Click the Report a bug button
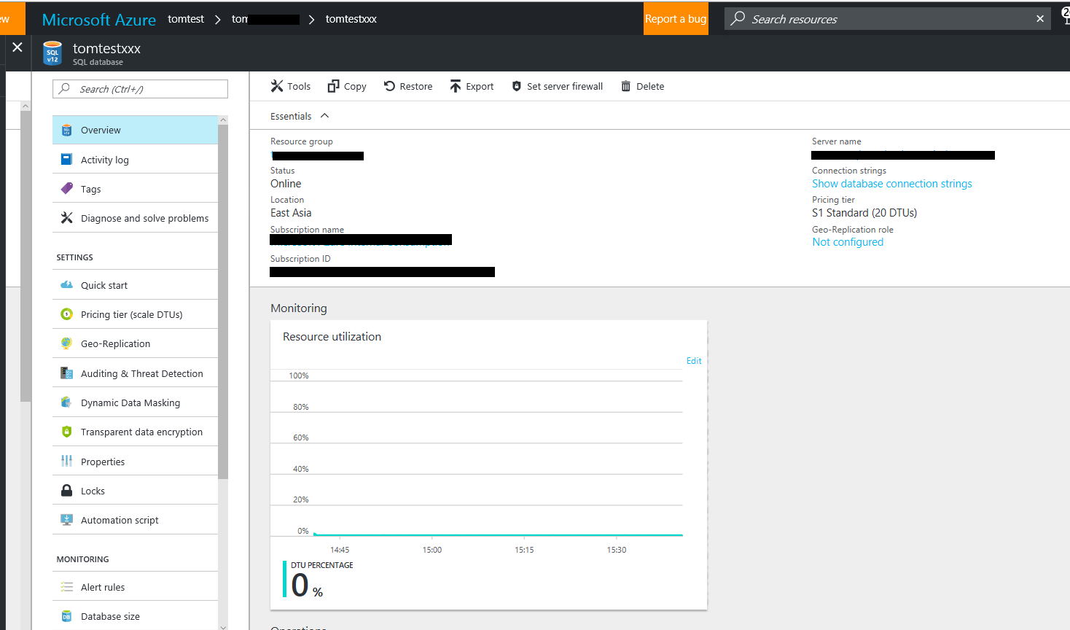The image size is (1070, 630). (676, 18)
